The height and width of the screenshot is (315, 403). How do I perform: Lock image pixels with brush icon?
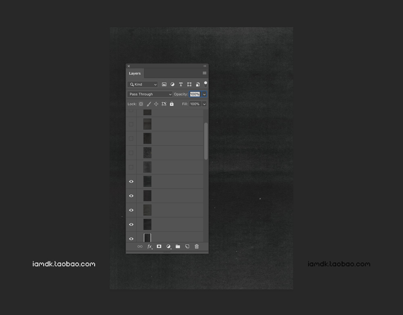[149, 104]
